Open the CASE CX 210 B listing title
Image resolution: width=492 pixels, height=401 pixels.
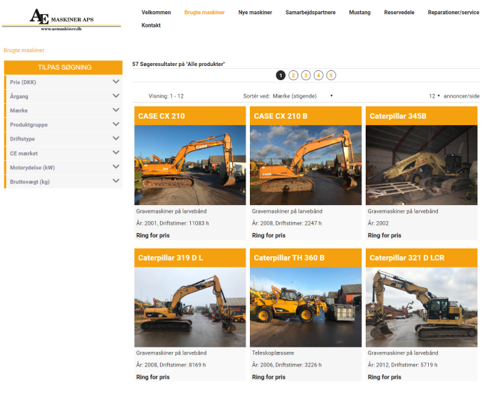(x=281, y=116)
